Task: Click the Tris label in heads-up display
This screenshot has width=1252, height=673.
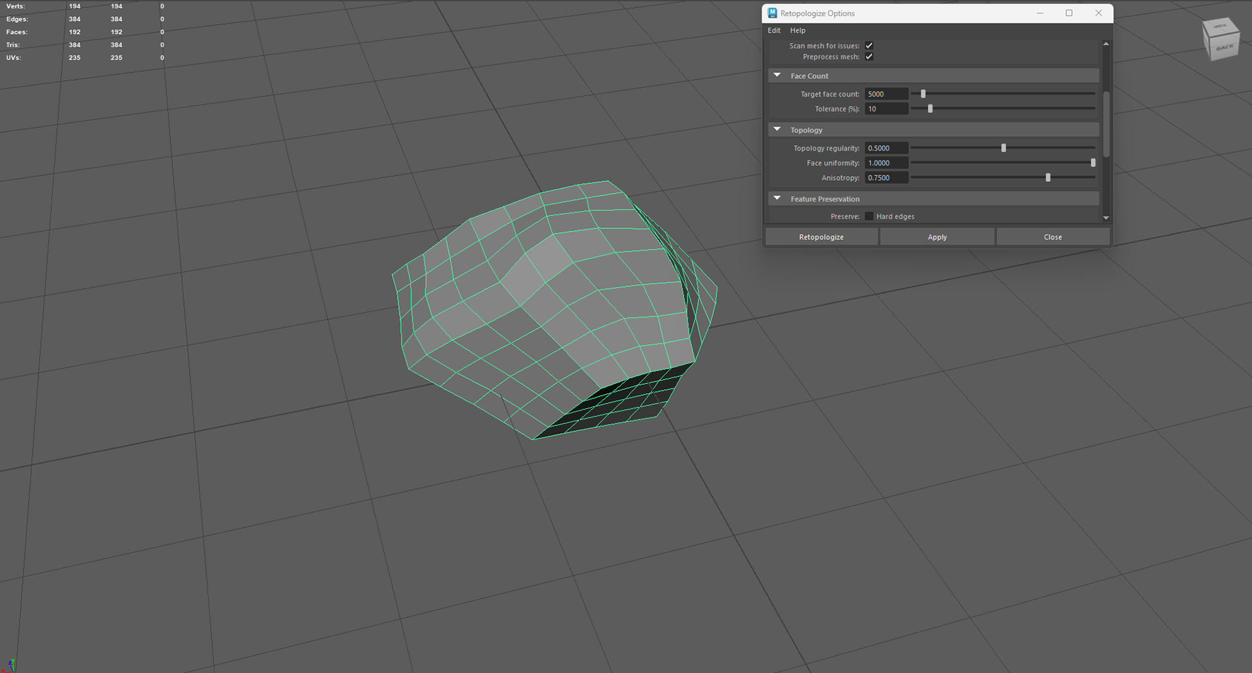Action: [13, 45]
